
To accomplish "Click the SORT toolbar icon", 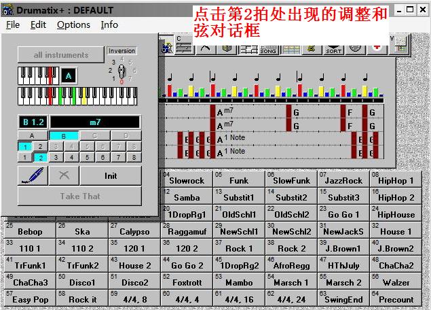I will coord(333,48).
